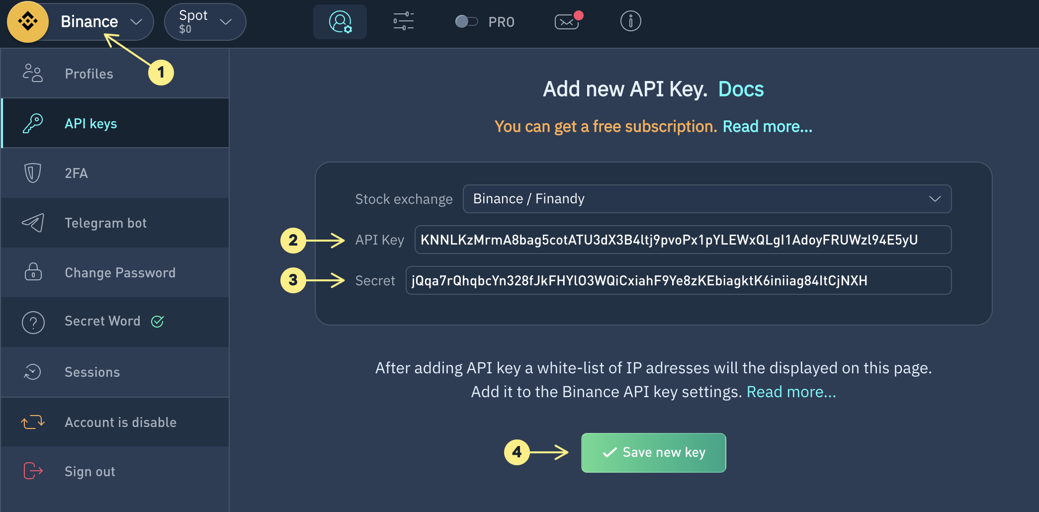This screenshot has height=512, width=1039.
Task: Expand the Spot $0 balance dropdown
Action: point(205,22)
